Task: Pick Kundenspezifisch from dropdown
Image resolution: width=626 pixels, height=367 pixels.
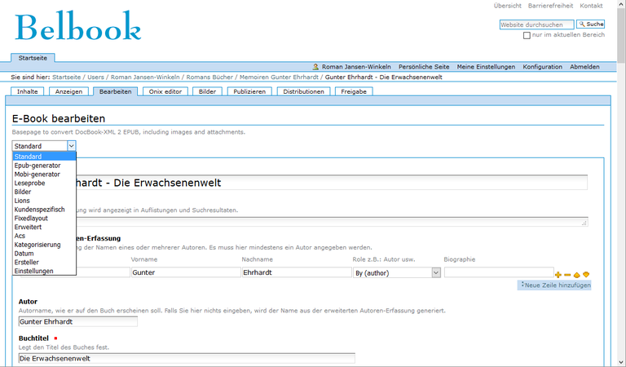Action: click(x=44, y=210)
